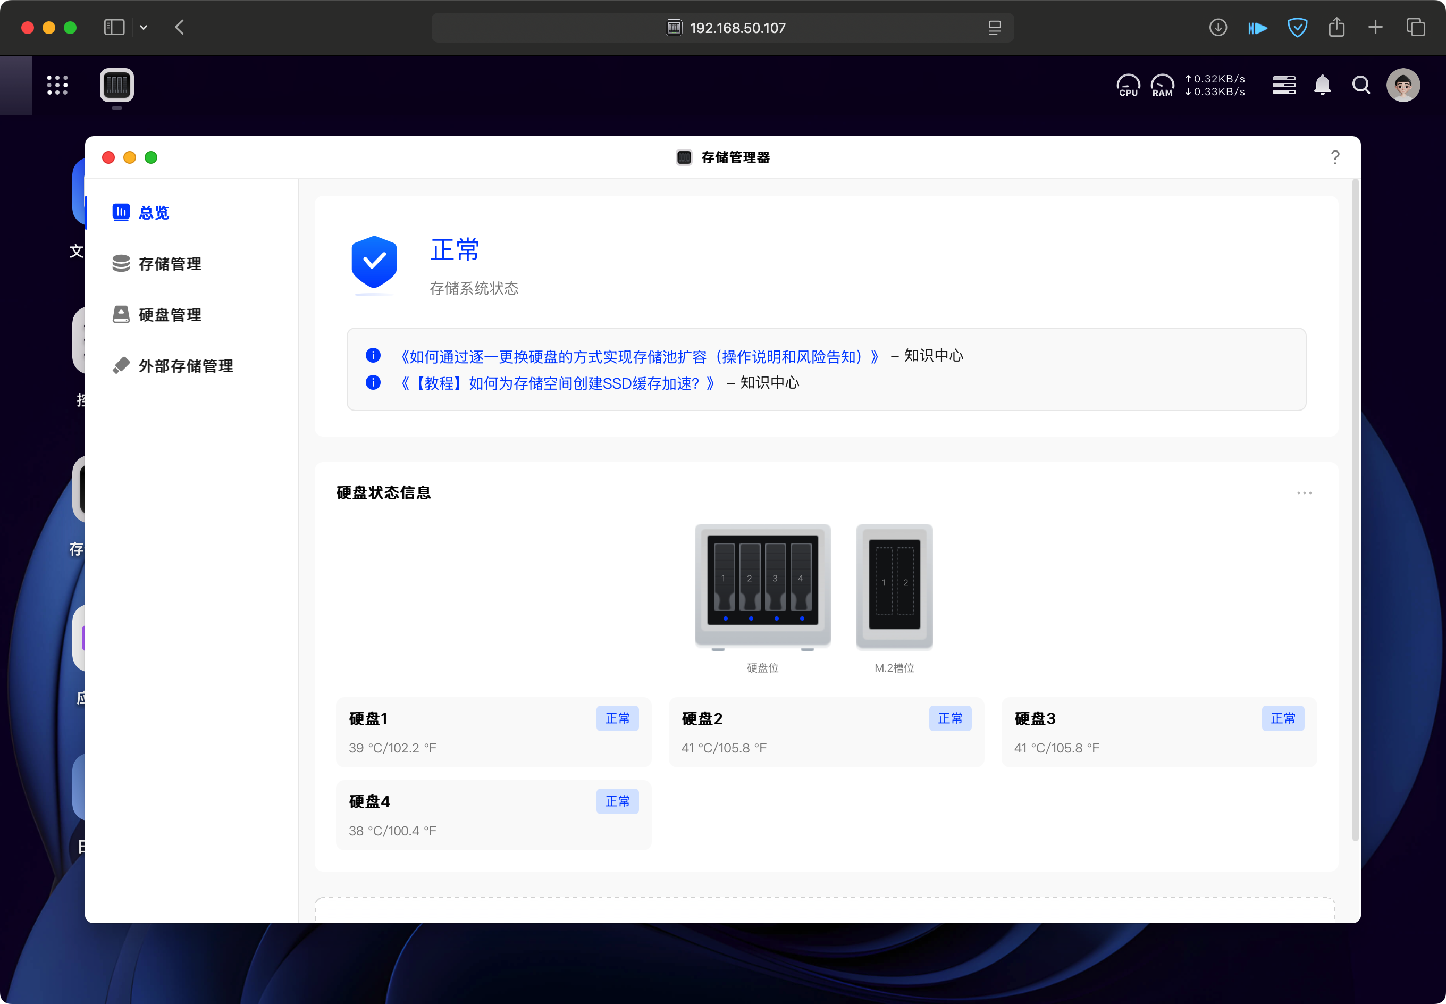Viewport: 1446px width, 1004px height.
Task: Click the M.2槽位 slot thumbnail
Action: tap(894, 587)
